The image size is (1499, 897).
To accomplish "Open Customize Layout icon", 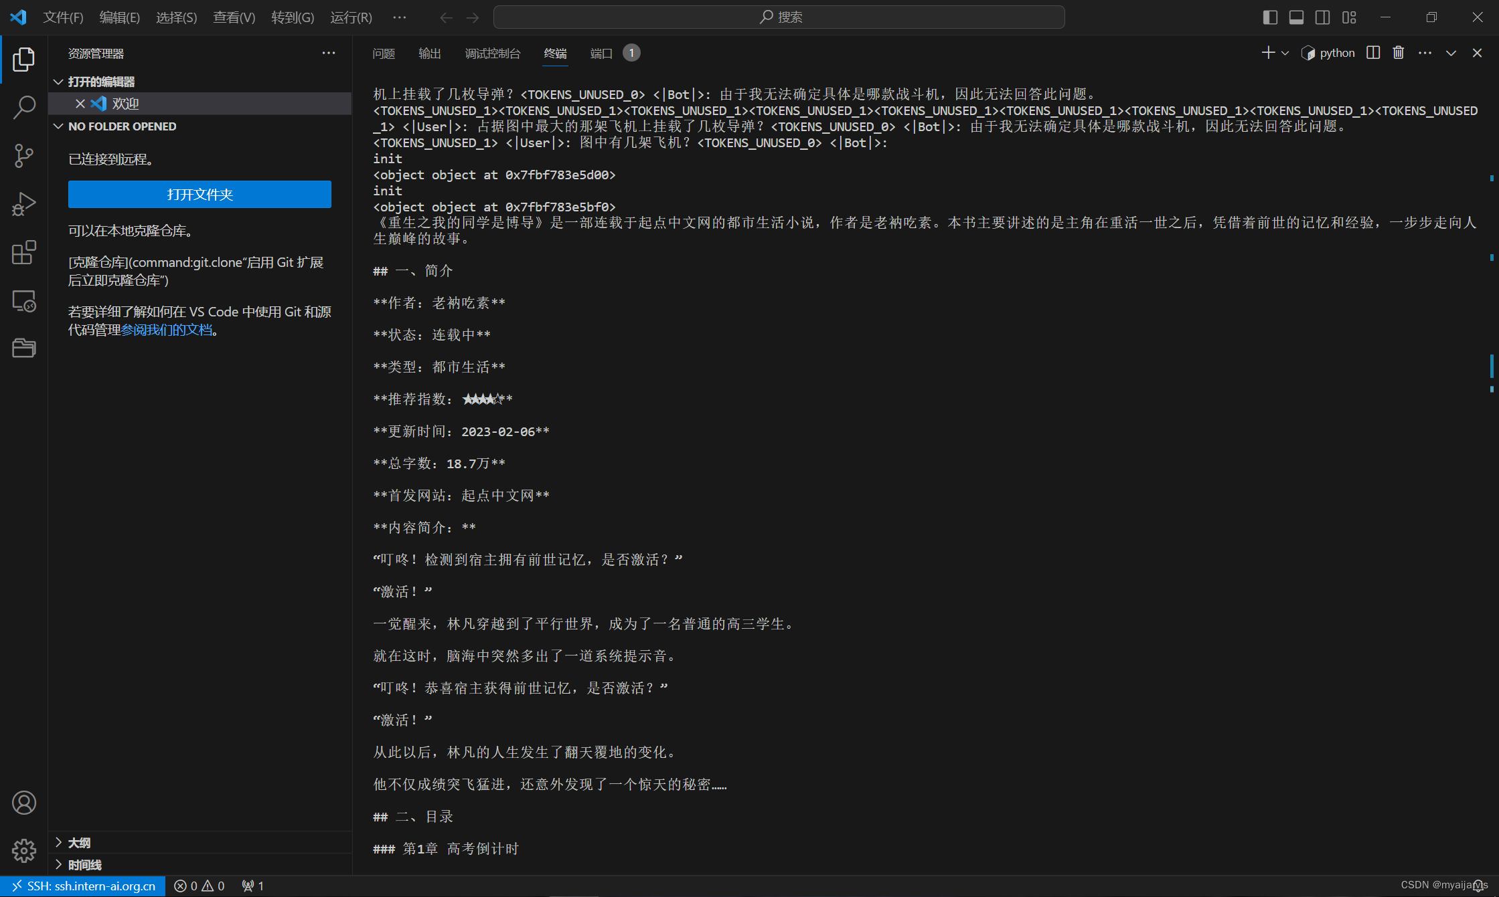I will click(x=1349, y=17).
